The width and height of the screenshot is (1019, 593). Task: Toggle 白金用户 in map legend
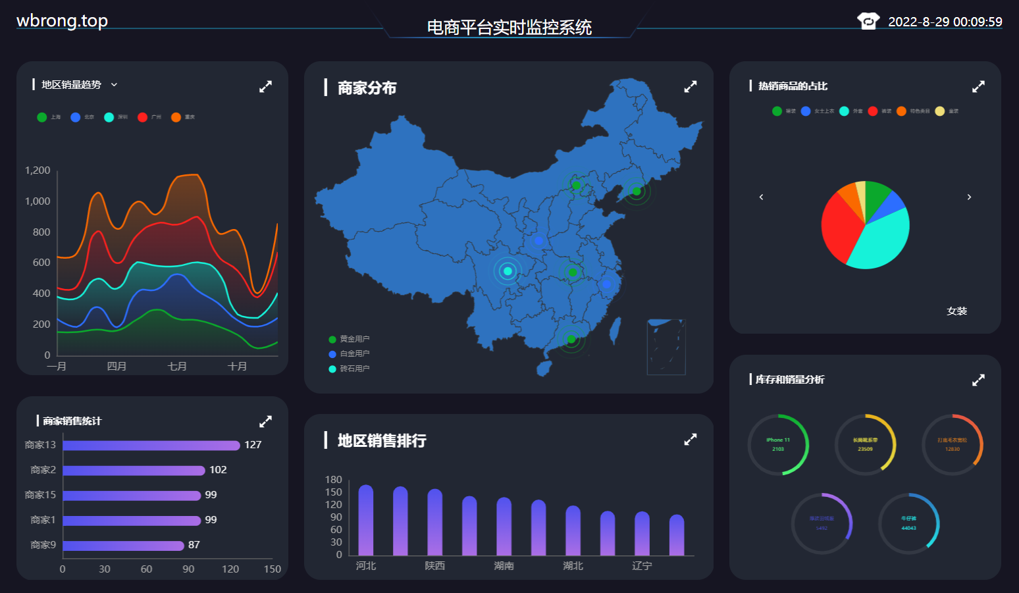point(349,353)
